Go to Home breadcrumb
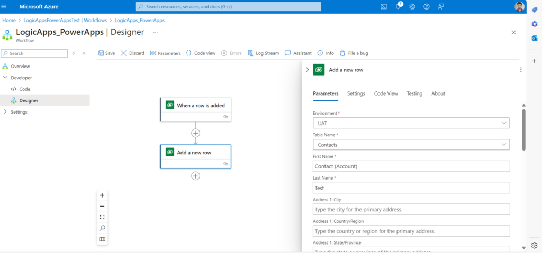Screen dimensions: 542x253 pyautogui.click(x=9, y=20)
